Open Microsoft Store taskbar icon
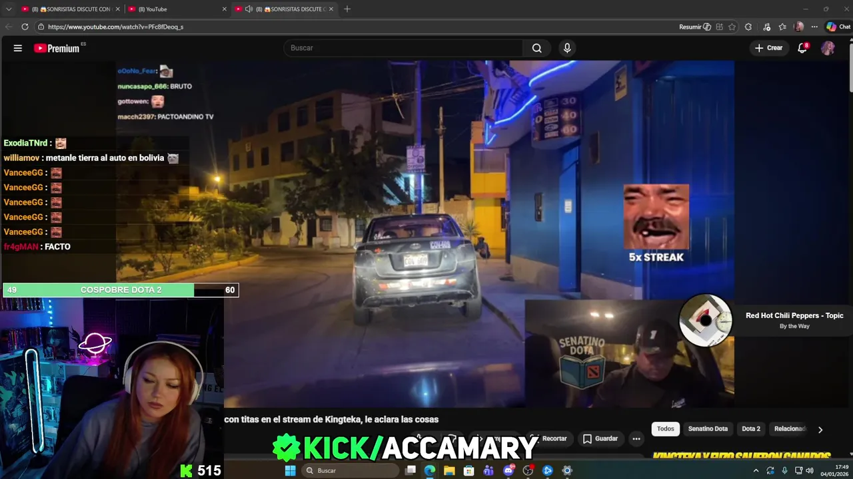The image size is (853, 479). (469, 470)
